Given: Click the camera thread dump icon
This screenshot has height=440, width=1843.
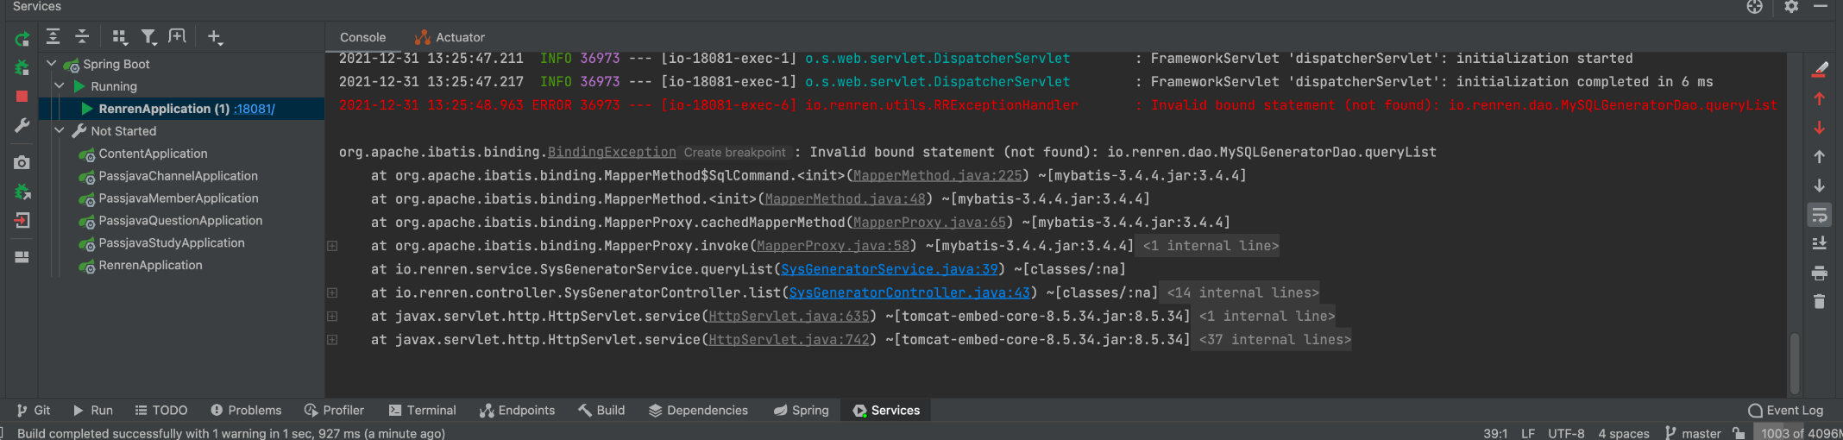Looking at the screenshot, I should click(x=22, y=162).
